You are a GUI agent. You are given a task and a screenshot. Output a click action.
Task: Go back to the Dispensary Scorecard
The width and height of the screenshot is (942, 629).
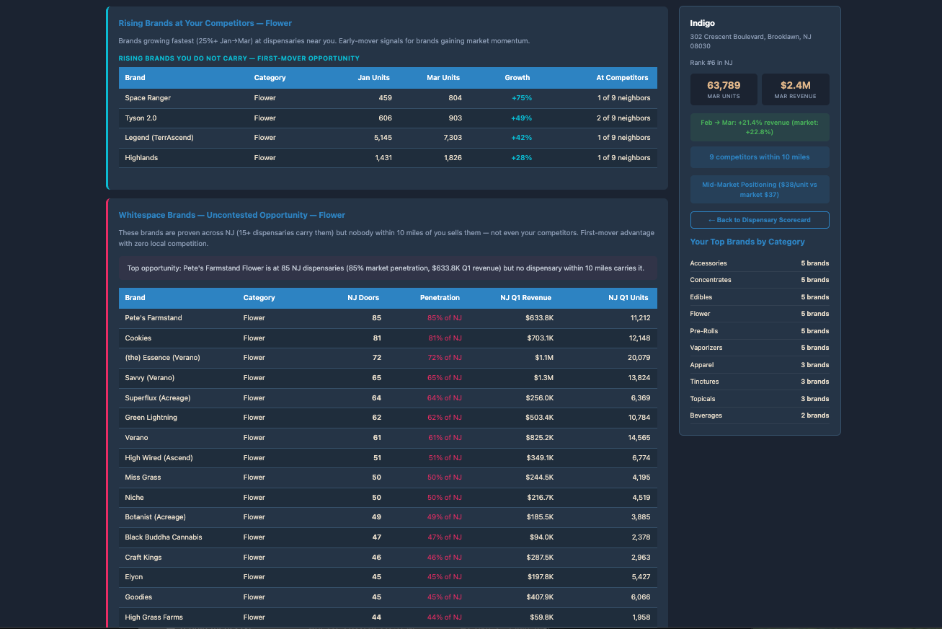coord(760,220)
